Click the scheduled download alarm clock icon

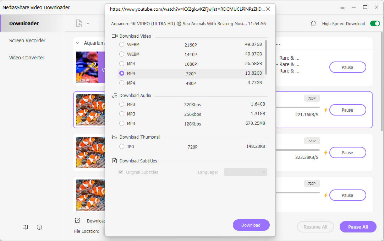tap(77, 221)
